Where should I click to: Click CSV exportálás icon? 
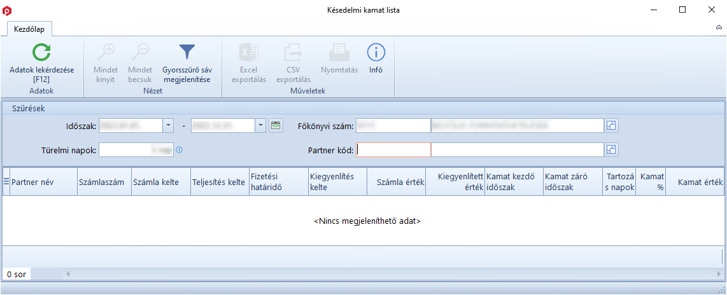(293, 53)
